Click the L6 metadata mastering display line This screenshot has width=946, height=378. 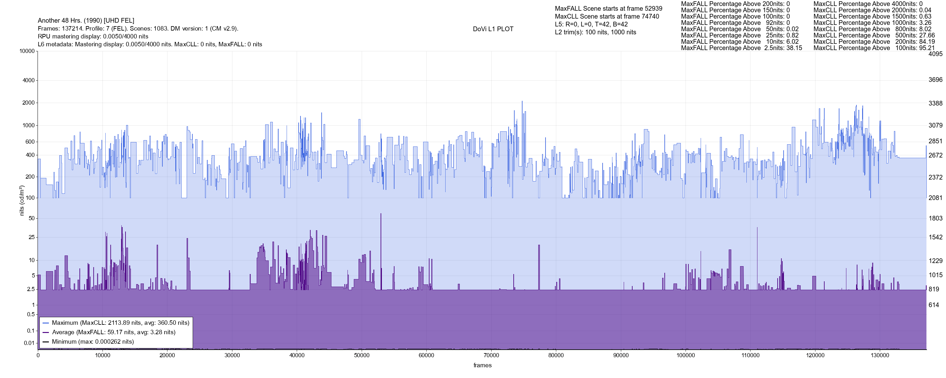pos(150,44)
